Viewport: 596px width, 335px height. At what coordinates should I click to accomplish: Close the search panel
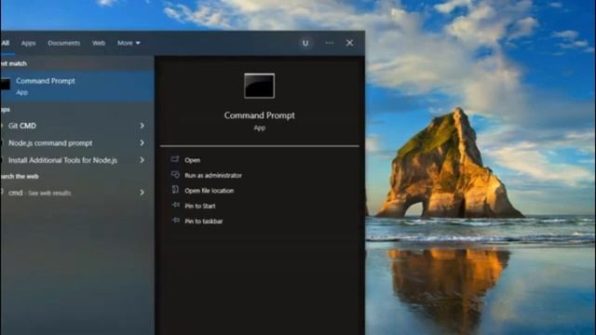350,43
